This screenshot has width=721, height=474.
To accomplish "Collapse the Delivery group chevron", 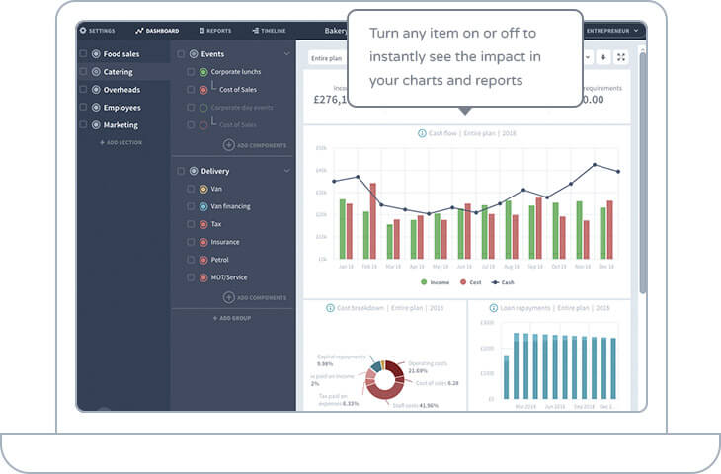I will [x=286, y=171].
